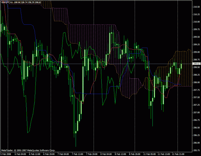201x156 pixels.
Task: Click the 209.25 price axis value
Action: [196, 45]
